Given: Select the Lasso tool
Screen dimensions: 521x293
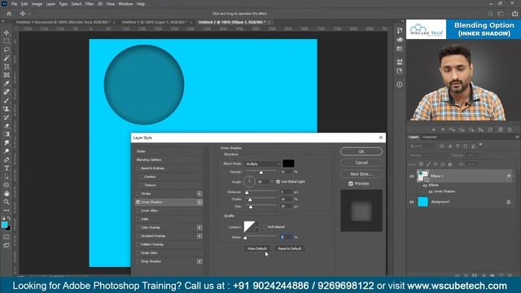Looking at the screenshot, I should tap(7, 50).
